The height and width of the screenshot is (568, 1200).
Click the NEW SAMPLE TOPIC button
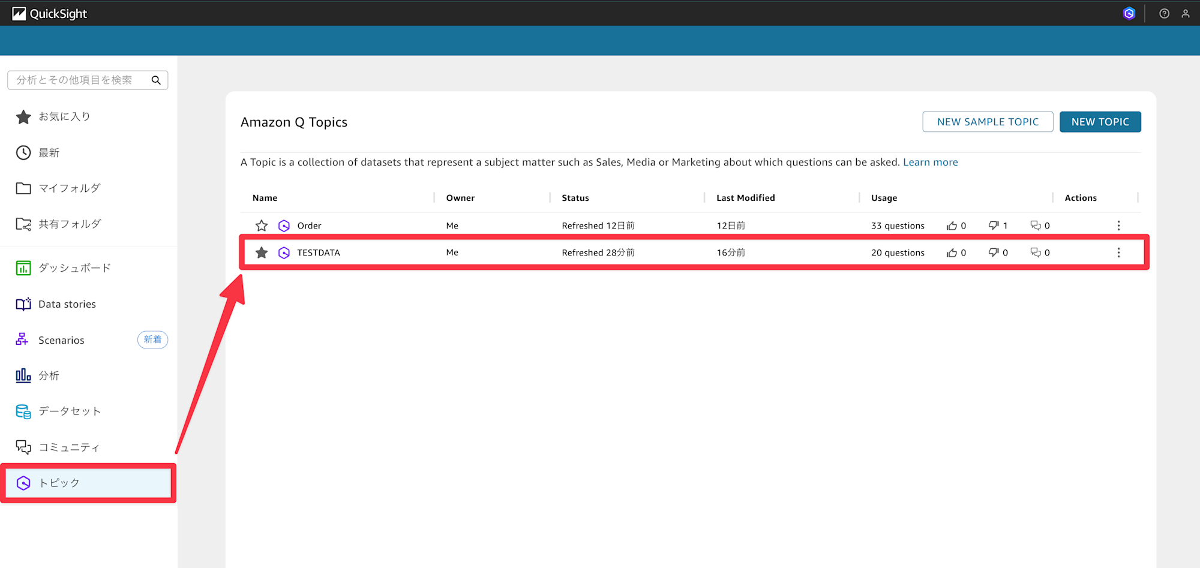(x=988, y=122)
